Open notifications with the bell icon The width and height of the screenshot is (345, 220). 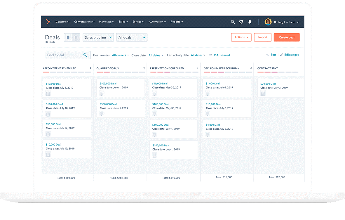click(x=250, y=22)
